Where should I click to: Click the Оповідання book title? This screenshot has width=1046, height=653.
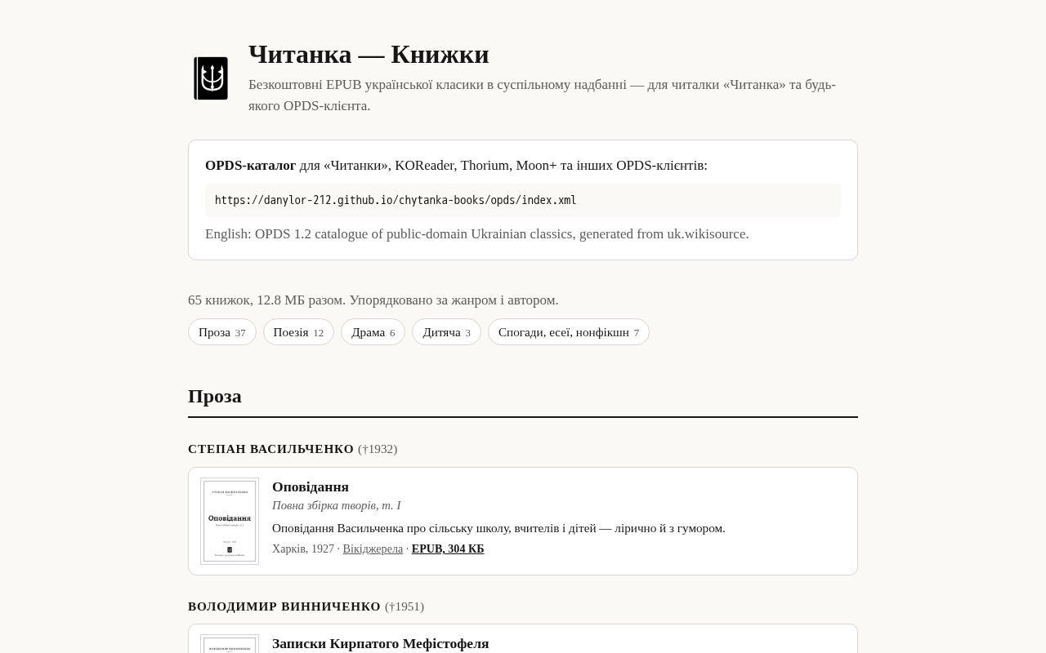coord(311,486)
